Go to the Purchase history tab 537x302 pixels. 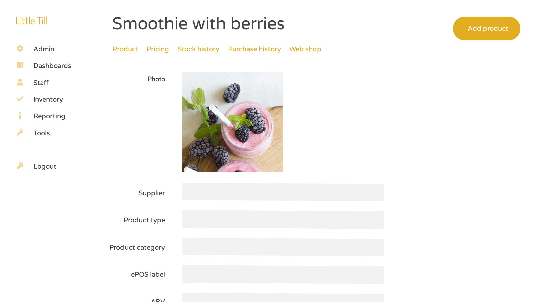coord(254,49)
